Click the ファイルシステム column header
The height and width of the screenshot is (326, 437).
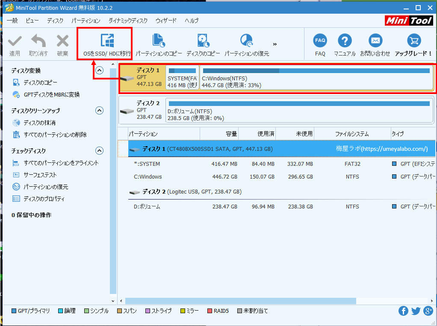[x=353, y=134]
